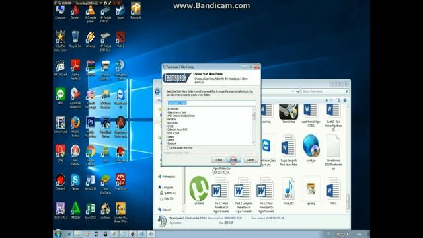Launch Counter-Strike Global Offensive desktop icon

point(120,213)
